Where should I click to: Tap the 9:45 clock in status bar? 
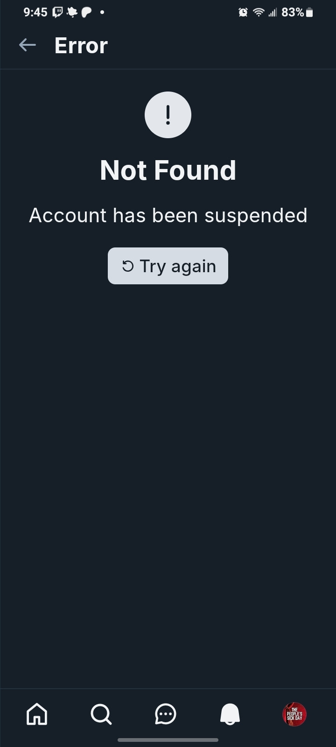(35, 12)
